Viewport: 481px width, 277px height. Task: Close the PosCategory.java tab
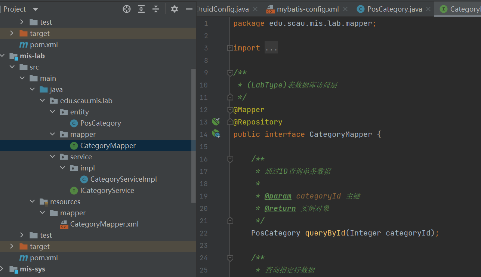pos(428,9)
